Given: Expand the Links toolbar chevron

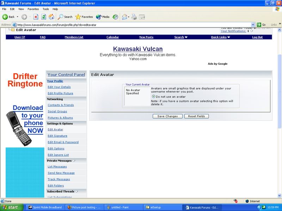Looking at the screenshot, I should (280, 24).
